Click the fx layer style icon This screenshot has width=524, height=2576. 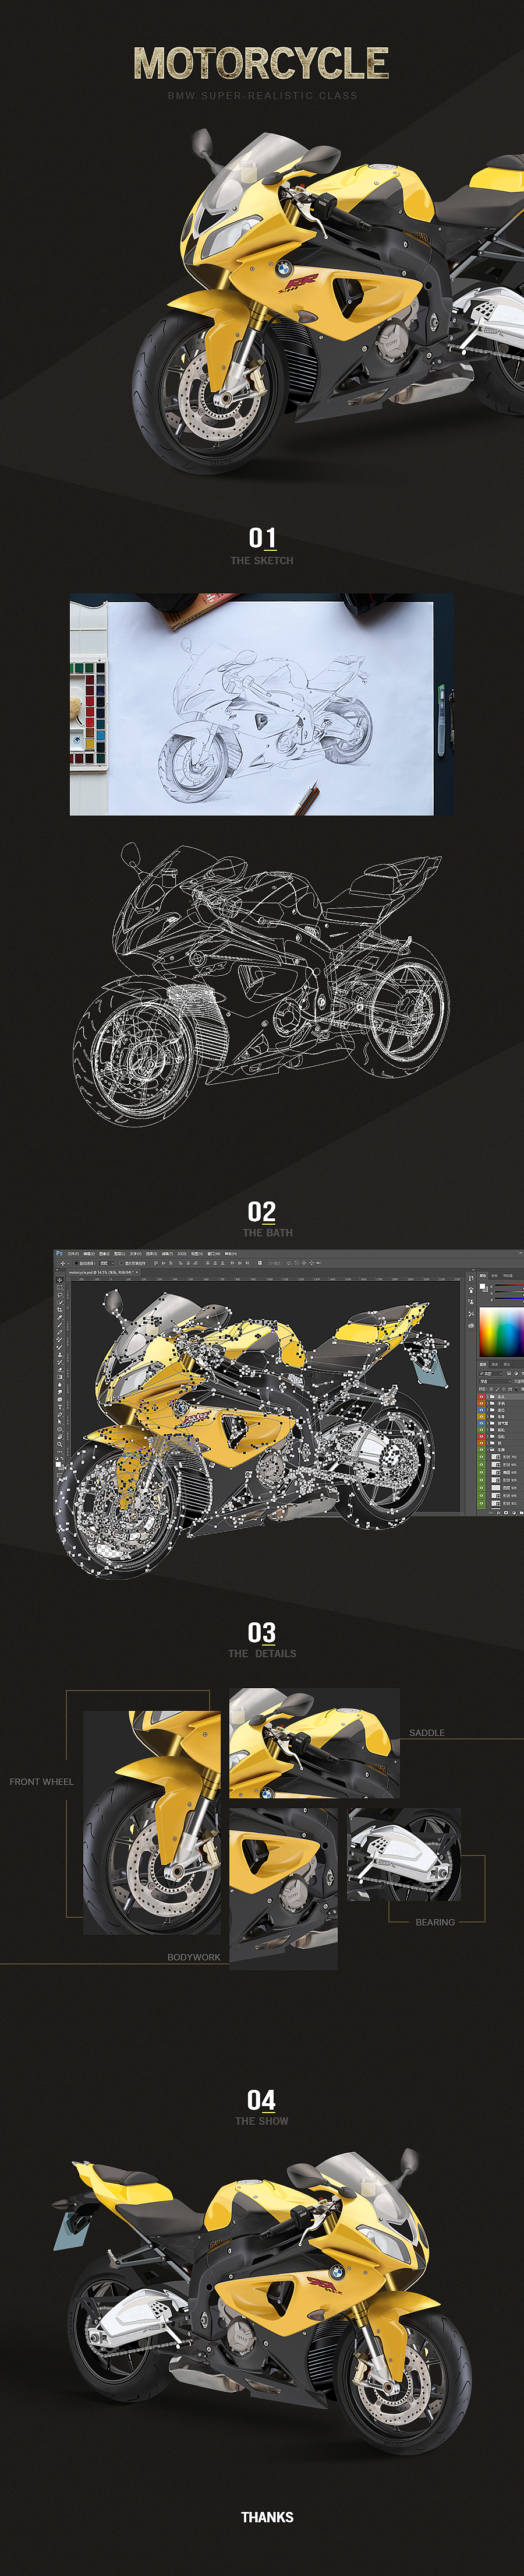click(x=498, y=1513)
